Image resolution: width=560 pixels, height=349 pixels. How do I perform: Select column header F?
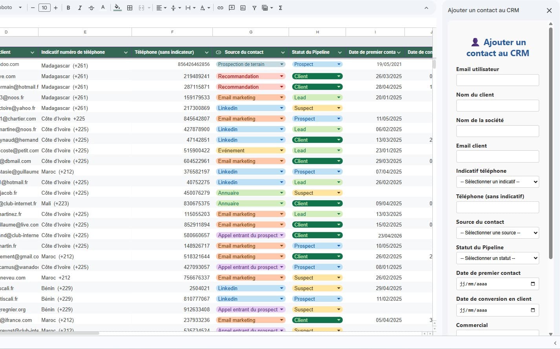[172, 32]
